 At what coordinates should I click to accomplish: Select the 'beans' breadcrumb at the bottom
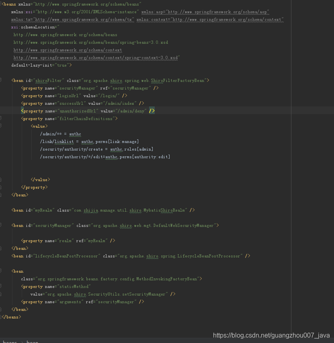pyautogui.click(x=10, y=341)
